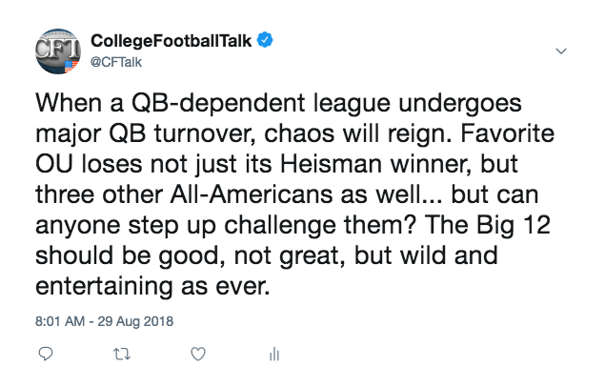Retweet this Big 12 preview tweet
605x387 pixels.
click(x=122, y=354)
